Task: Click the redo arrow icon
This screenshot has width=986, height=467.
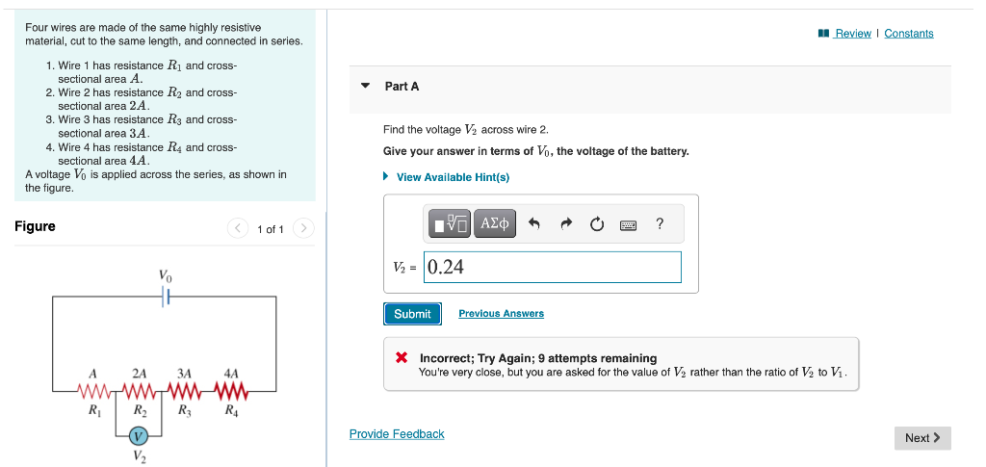Action: pyautogui.click(x=566, y=223)
